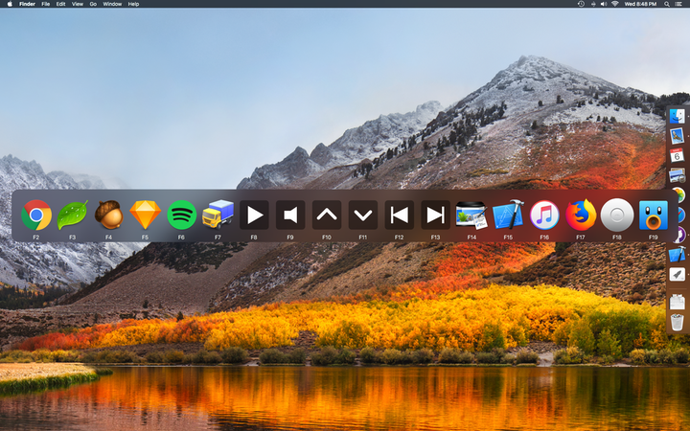This screenshot has width=690, height=431.
Task: Open the Go menu in menu bar
Action: coord(93,4)
